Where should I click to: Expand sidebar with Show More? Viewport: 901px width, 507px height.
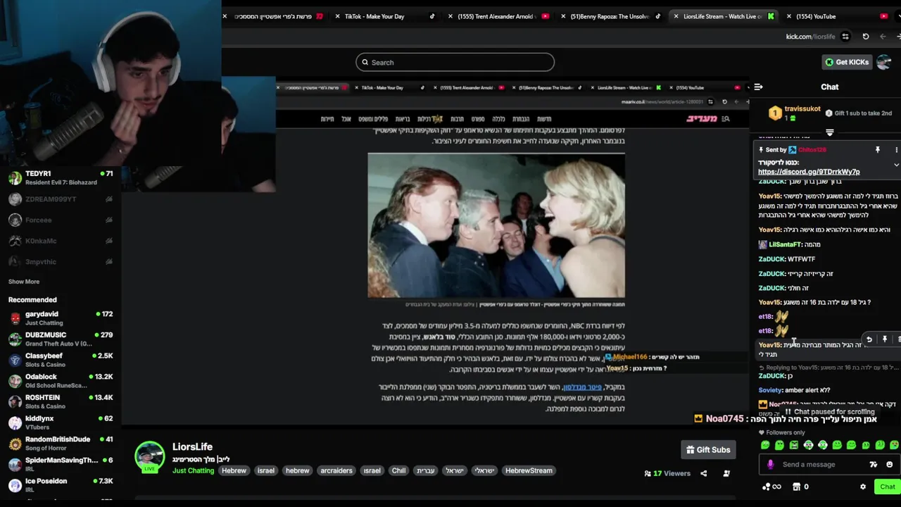tap(24, 282)
